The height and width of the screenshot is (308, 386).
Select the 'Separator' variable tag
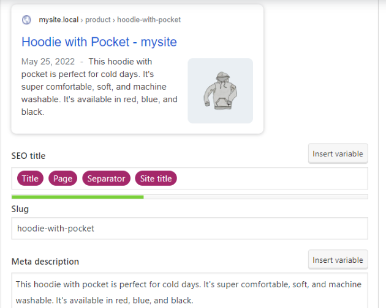click(106, 178)
